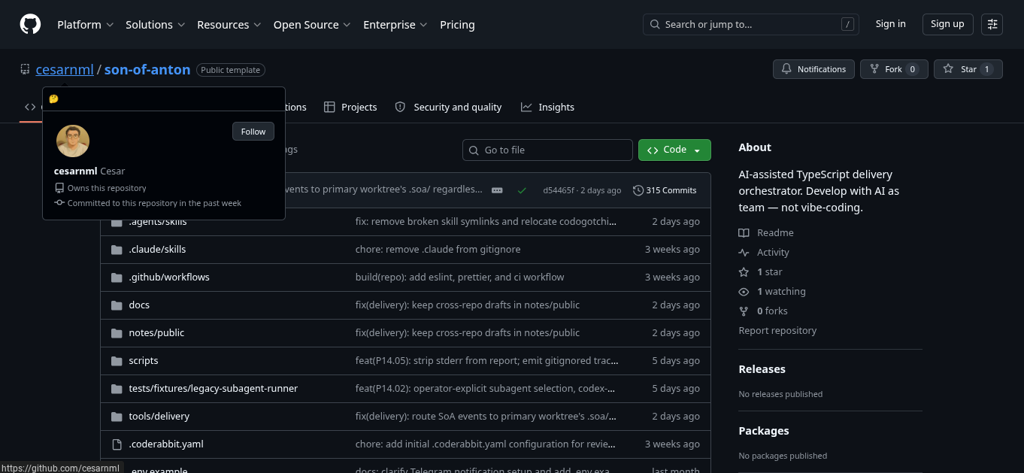Image resolution: width=1024 pixels, height=473 pixels.
Task: Go to the Pricing page
Action: (457, 24)
